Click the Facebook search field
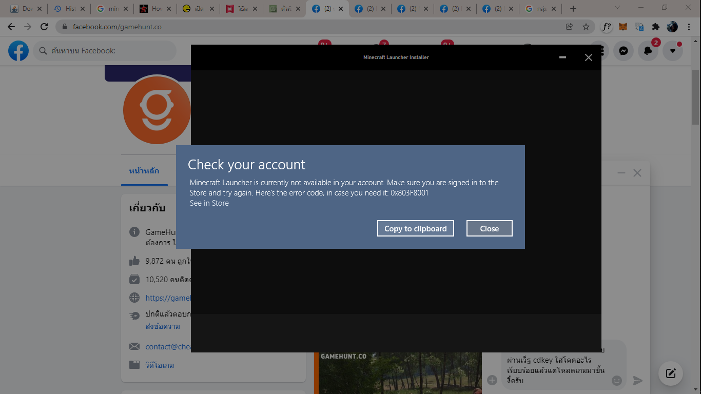The width and height of the screenshot is (701, 394). click(105, 51)
